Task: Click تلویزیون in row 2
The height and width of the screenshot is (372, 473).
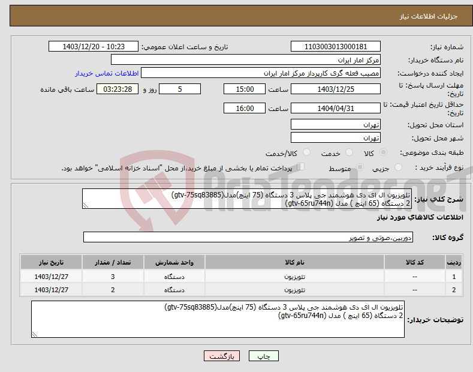Action: (295, 290)
